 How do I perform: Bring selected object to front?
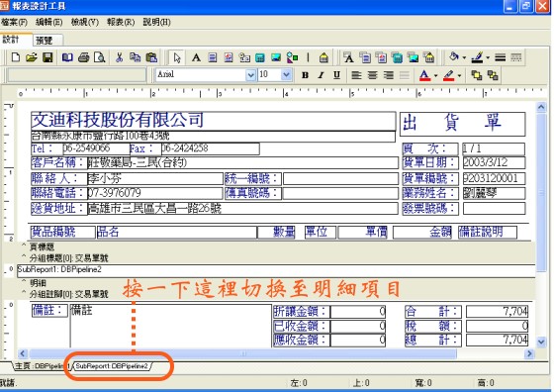(x=477, y=75)
